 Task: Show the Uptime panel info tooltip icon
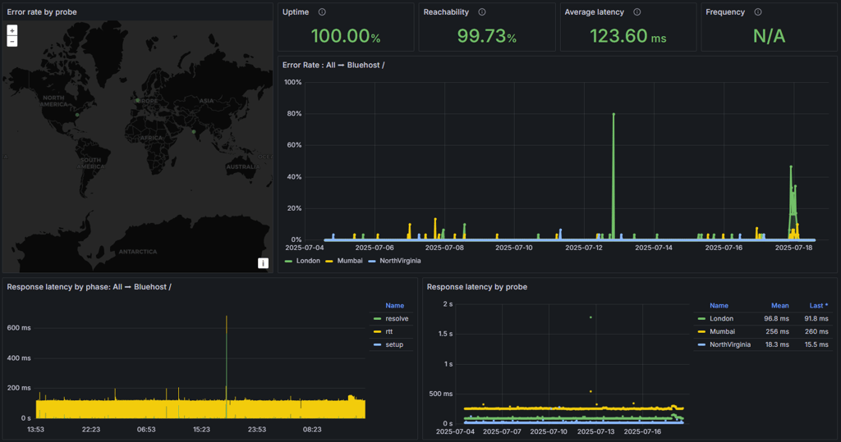(x=322, y=11)
